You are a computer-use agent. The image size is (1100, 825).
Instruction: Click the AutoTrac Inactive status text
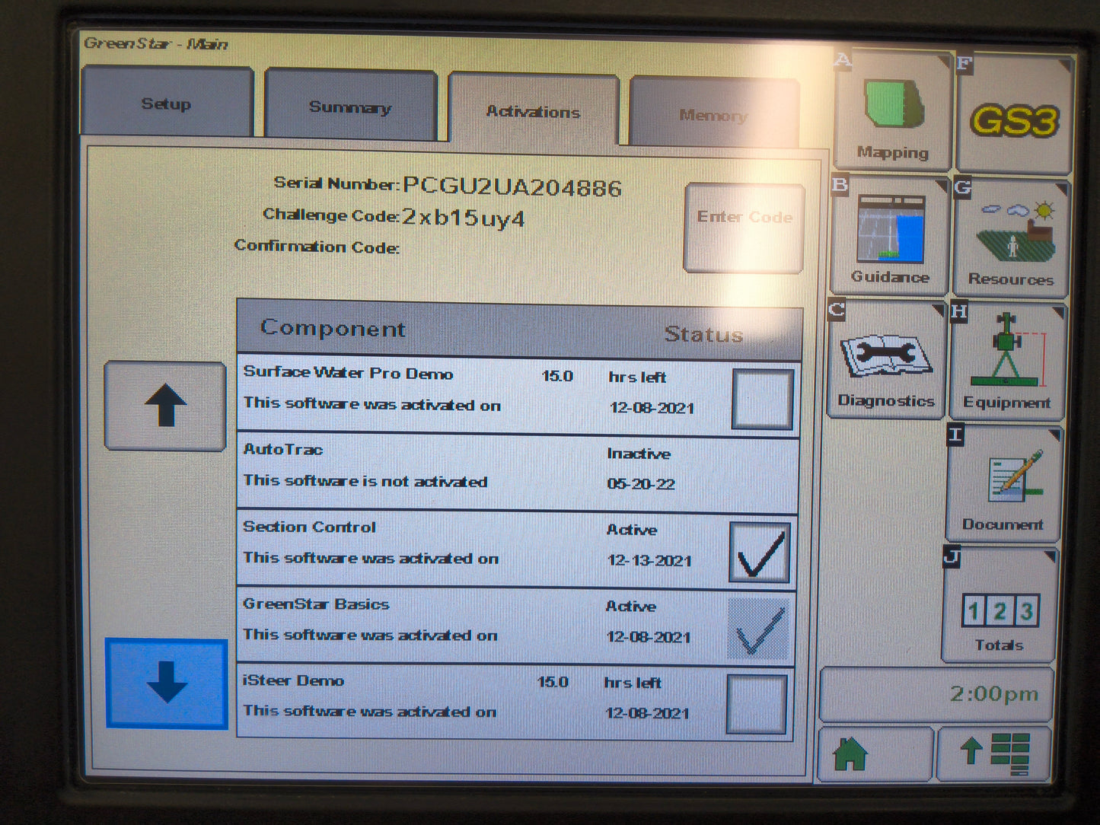[639, 454]
